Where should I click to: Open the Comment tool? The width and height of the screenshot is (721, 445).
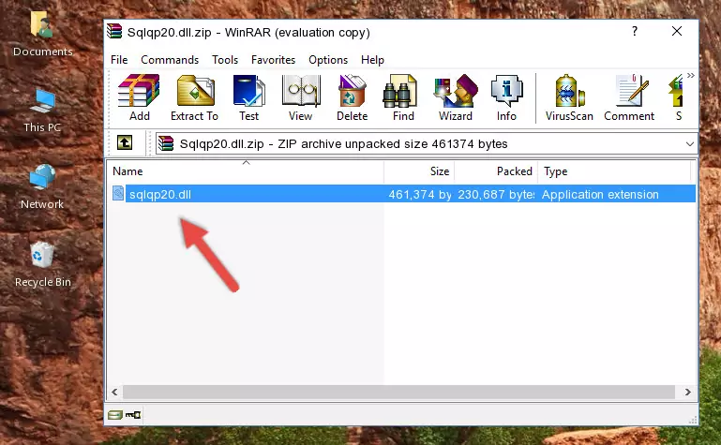629,97
